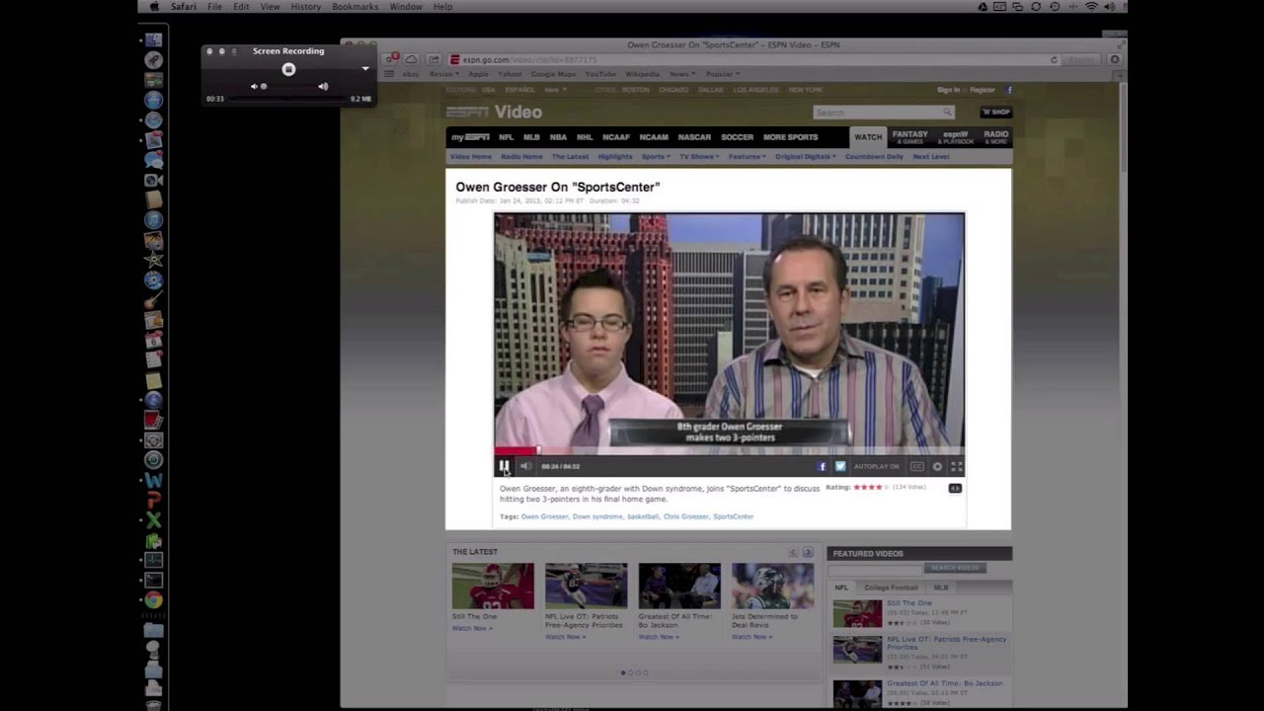The height and width of the screenshot is (711, 1264).
Task: Expand the Original Digitals dropdown
Action: click(805, 157)
